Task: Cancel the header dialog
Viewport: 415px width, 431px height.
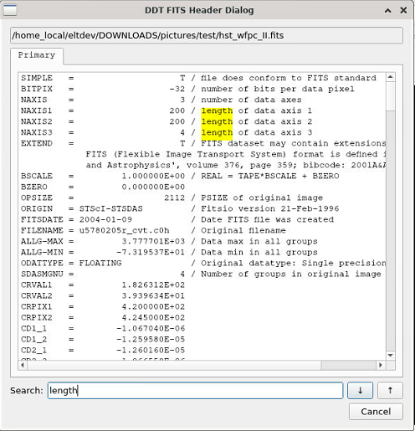Action: (x=376, y=412)
